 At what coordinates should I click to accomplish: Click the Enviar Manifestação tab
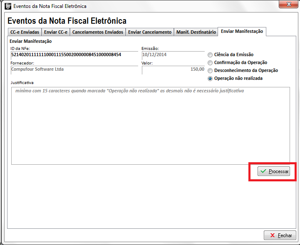[242, 32]
